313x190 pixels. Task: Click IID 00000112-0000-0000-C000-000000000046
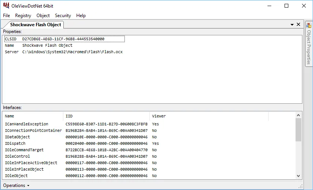107,176
